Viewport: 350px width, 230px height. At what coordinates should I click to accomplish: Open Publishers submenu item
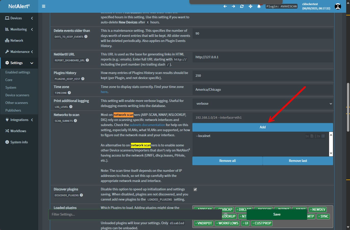coord(13,110)
